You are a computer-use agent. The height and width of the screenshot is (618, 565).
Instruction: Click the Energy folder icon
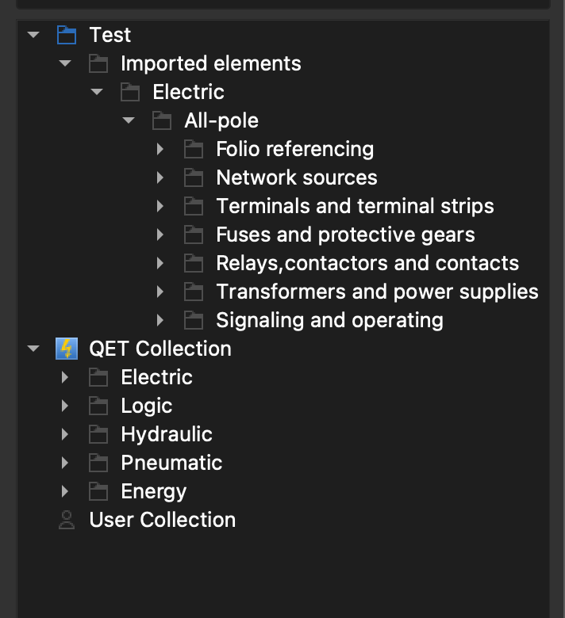click(x=98, y=491)
